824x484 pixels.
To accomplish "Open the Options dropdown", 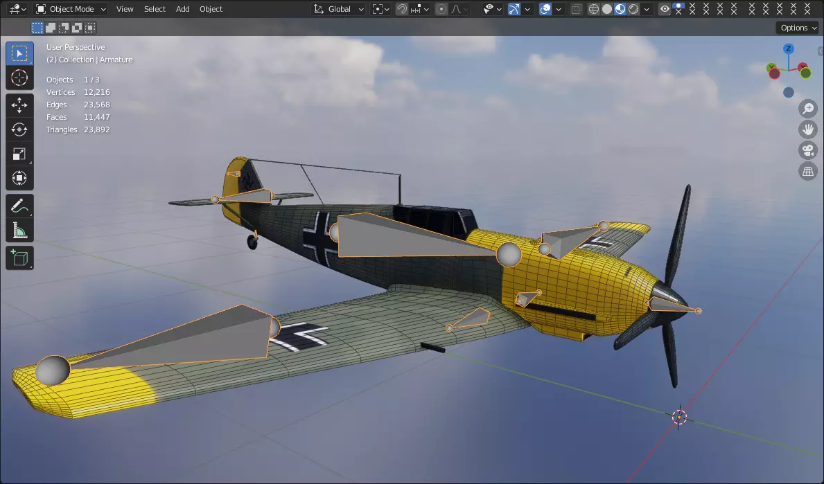I will 798,28.
